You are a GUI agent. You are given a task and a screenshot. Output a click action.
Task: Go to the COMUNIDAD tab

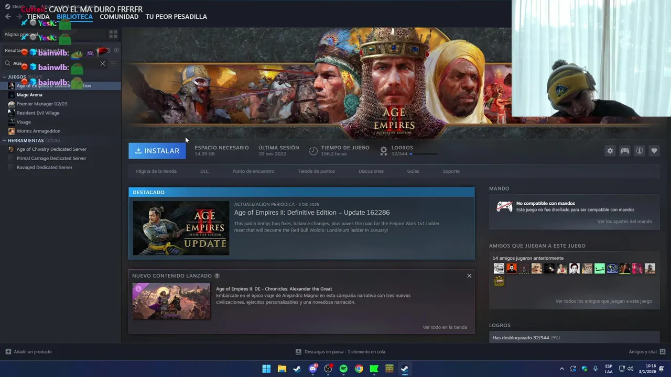coord(119,17)
